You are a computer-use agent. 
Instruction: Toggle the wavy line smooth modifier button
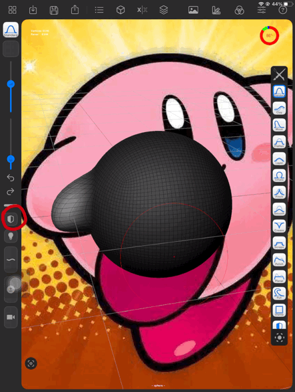(x=11, y=260)
